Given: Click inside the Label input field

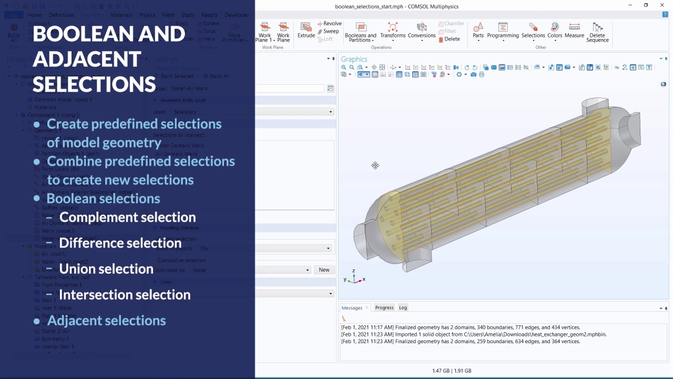Looking at the screenshot, I should point(290,88).
